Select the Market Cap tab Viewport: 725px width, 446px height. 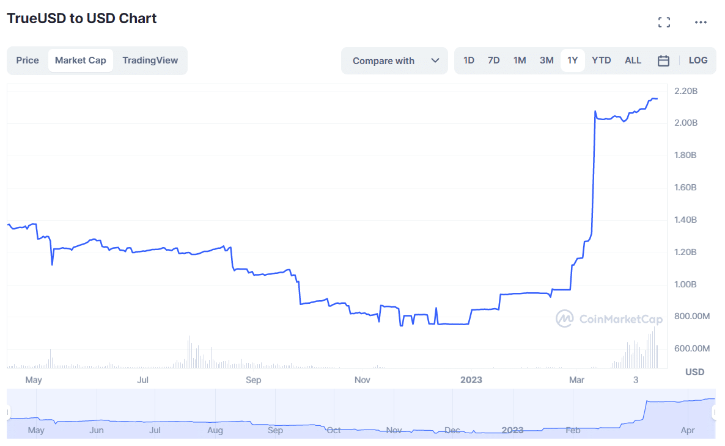click(80, 60)
